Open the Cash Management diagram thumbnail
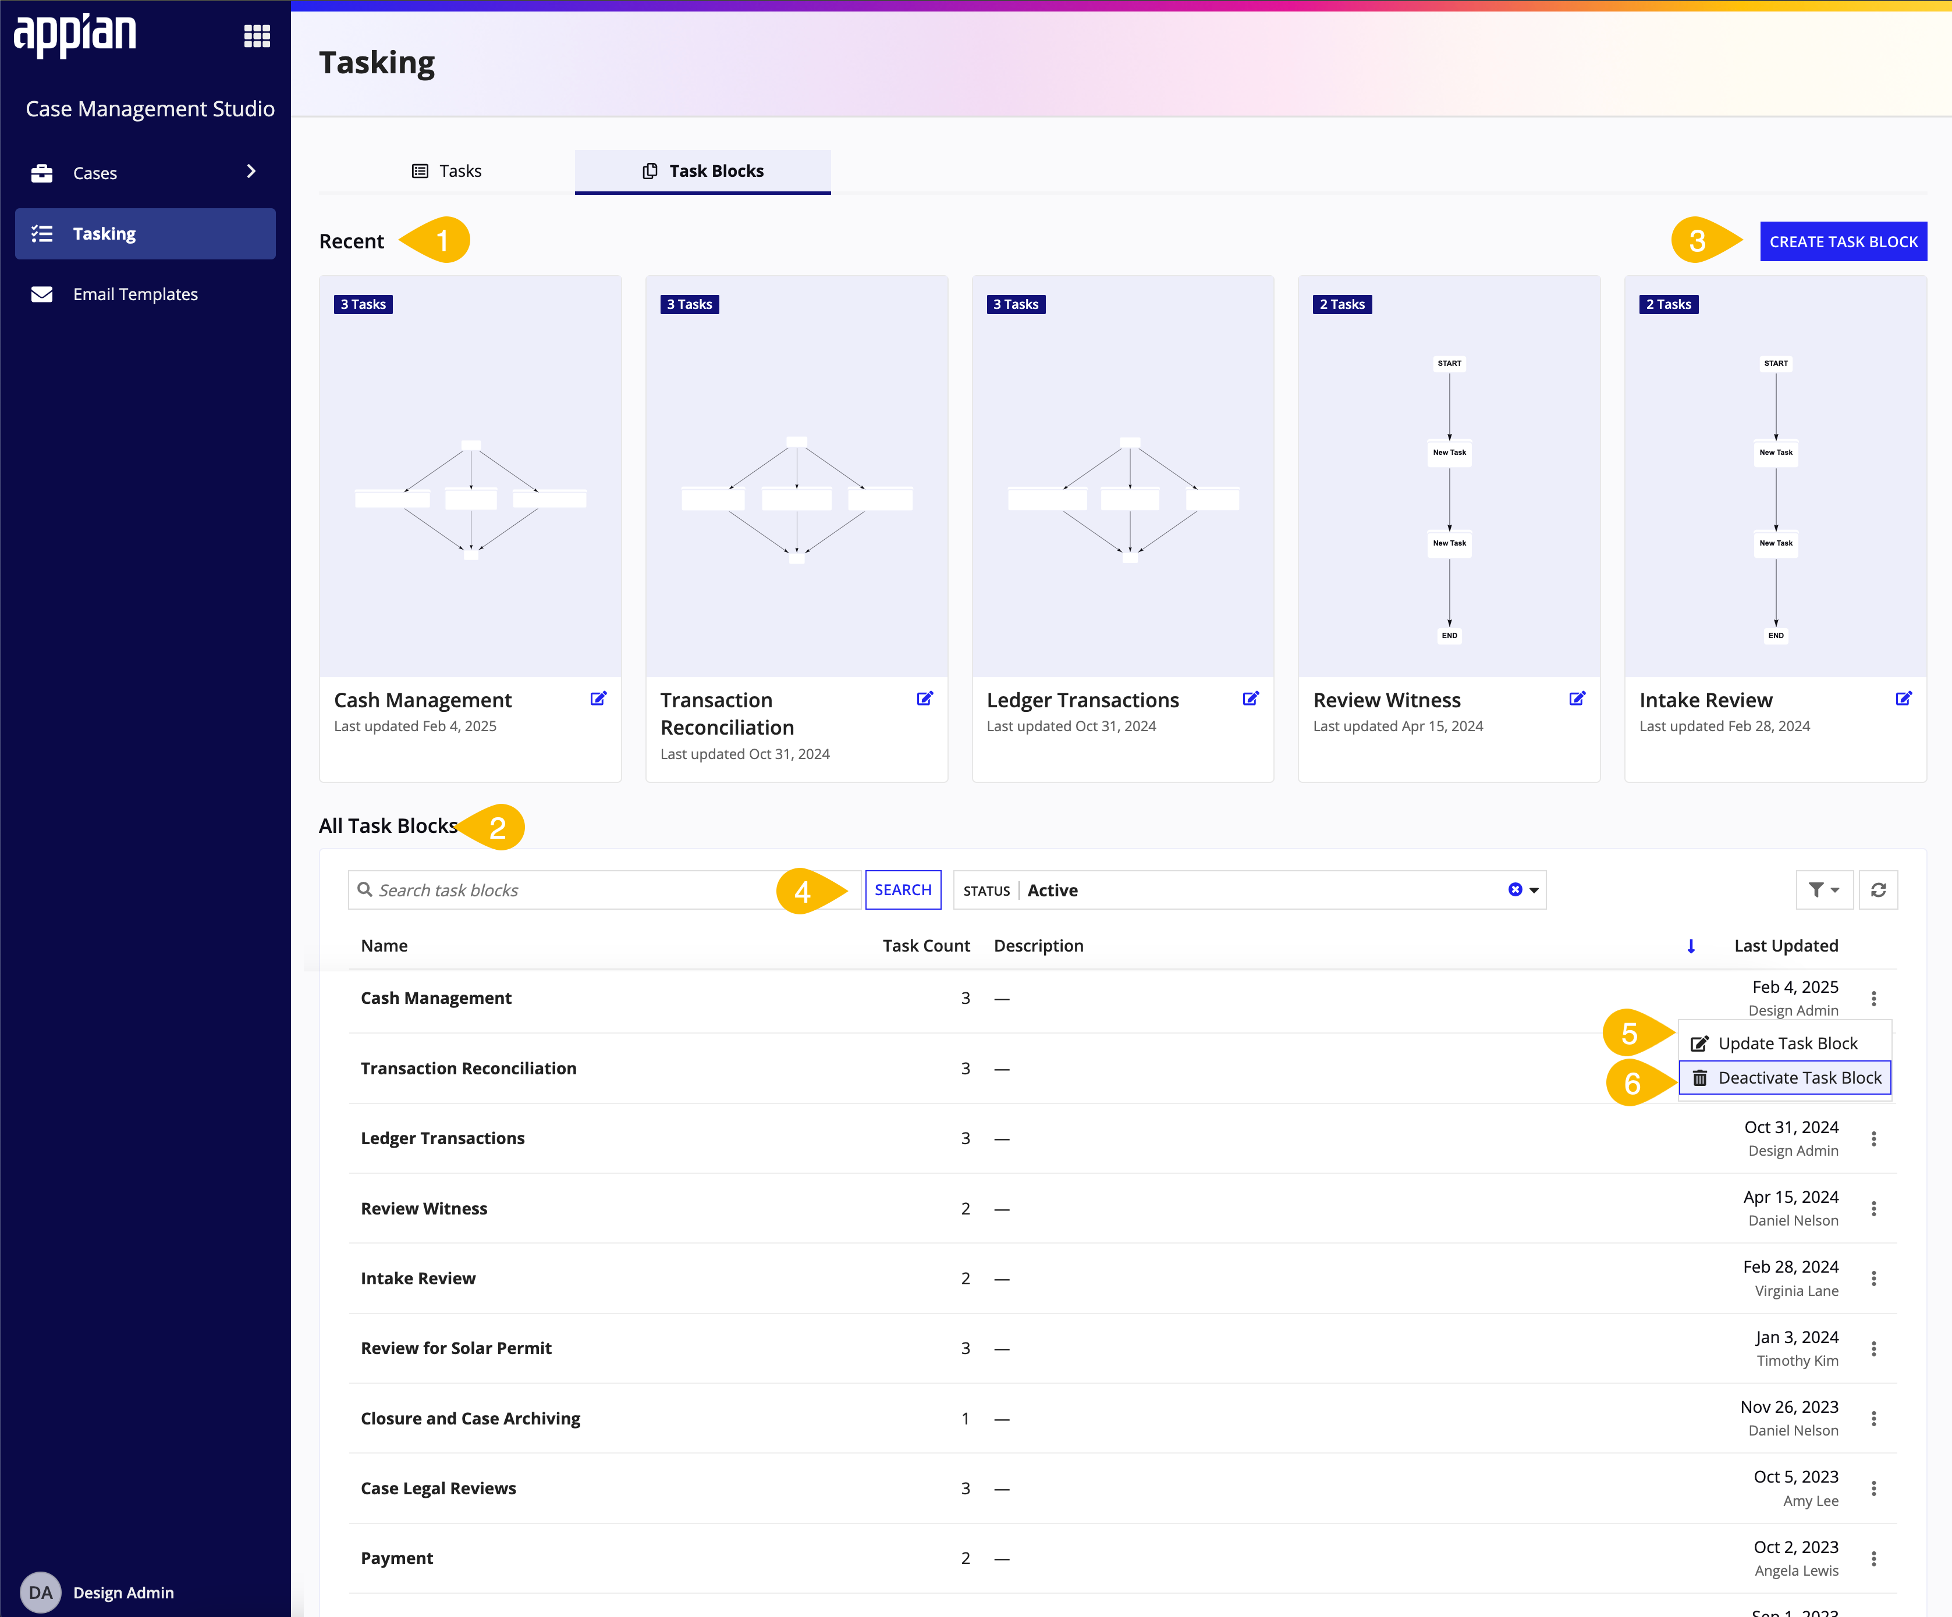This screenshot has height=1617, width=1952. [470, 476]
